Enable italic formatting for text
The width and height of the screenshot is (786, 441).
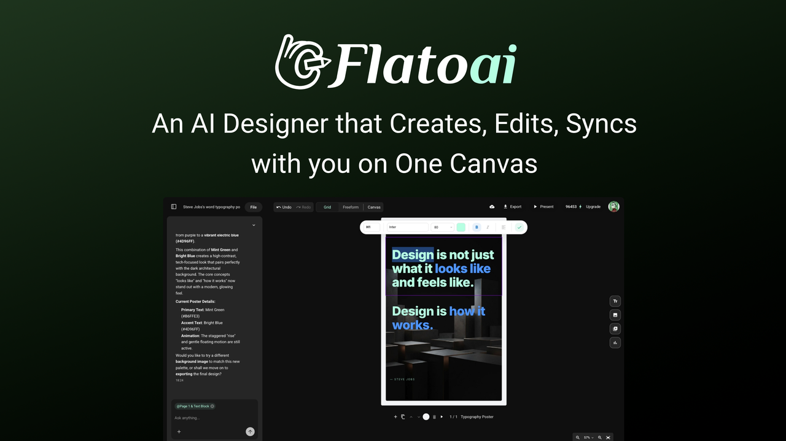point(488,227)
